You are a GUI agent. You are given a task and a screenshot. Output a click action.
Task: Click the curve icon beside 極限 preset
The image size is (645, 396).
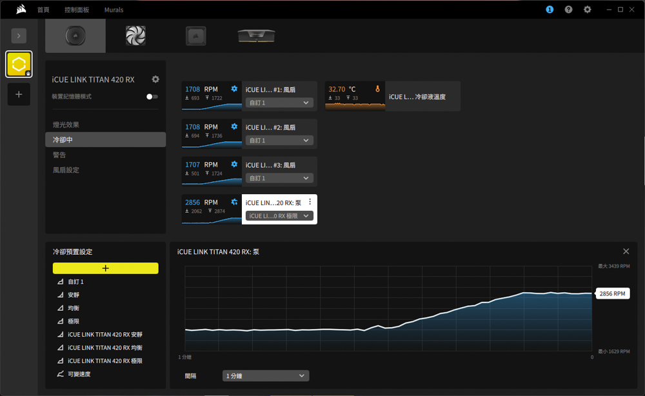61,321
